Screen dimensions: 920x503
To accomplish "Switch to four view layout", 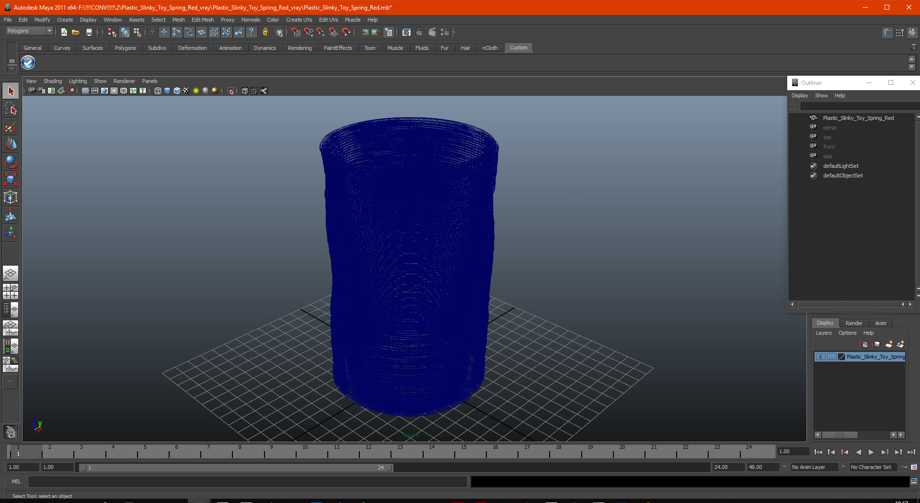I will click(11, 292).
